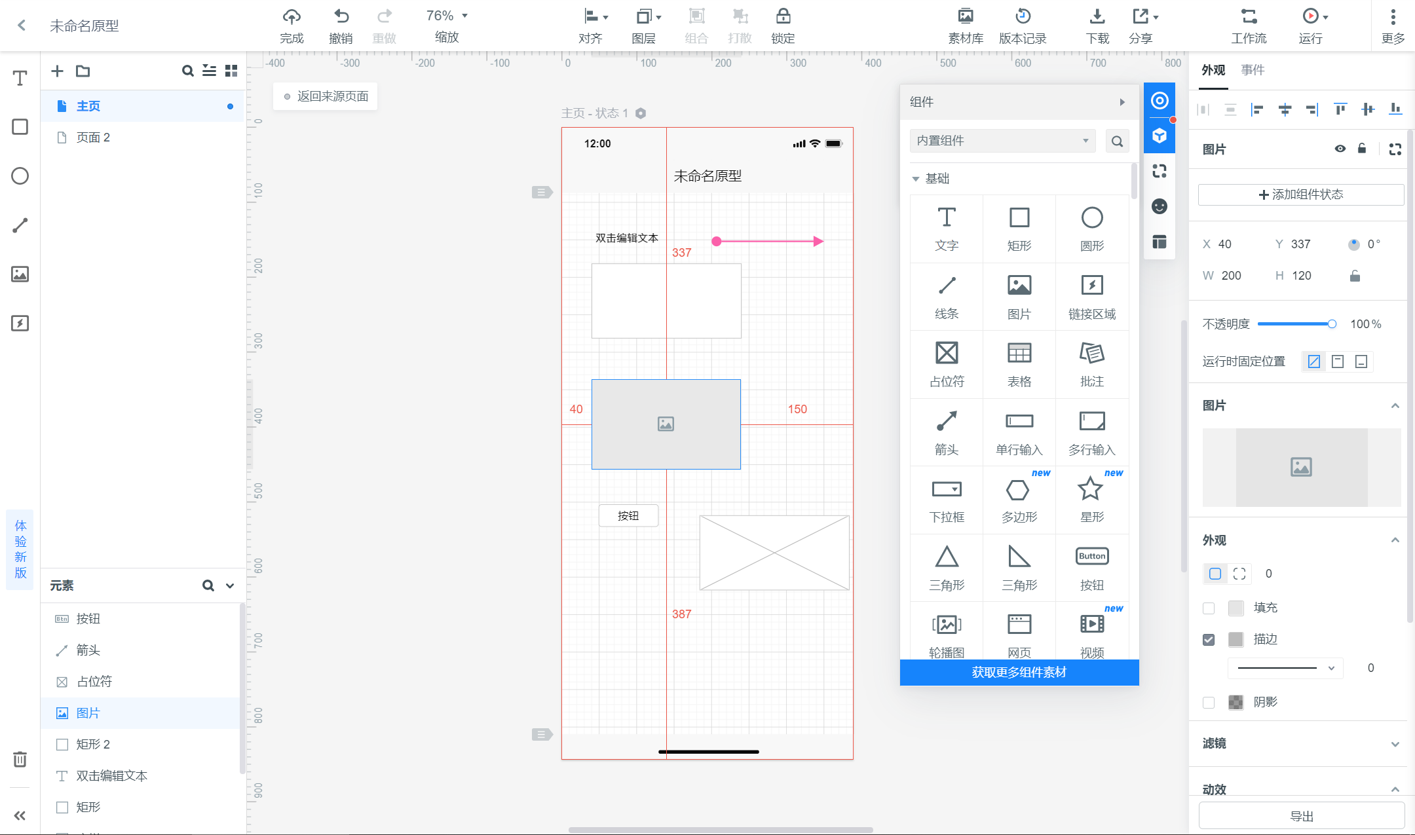The height and width of the screenshot is (835, 1415).
Task: Switch to the 事件 events tab
Action: pos(1253,70)
